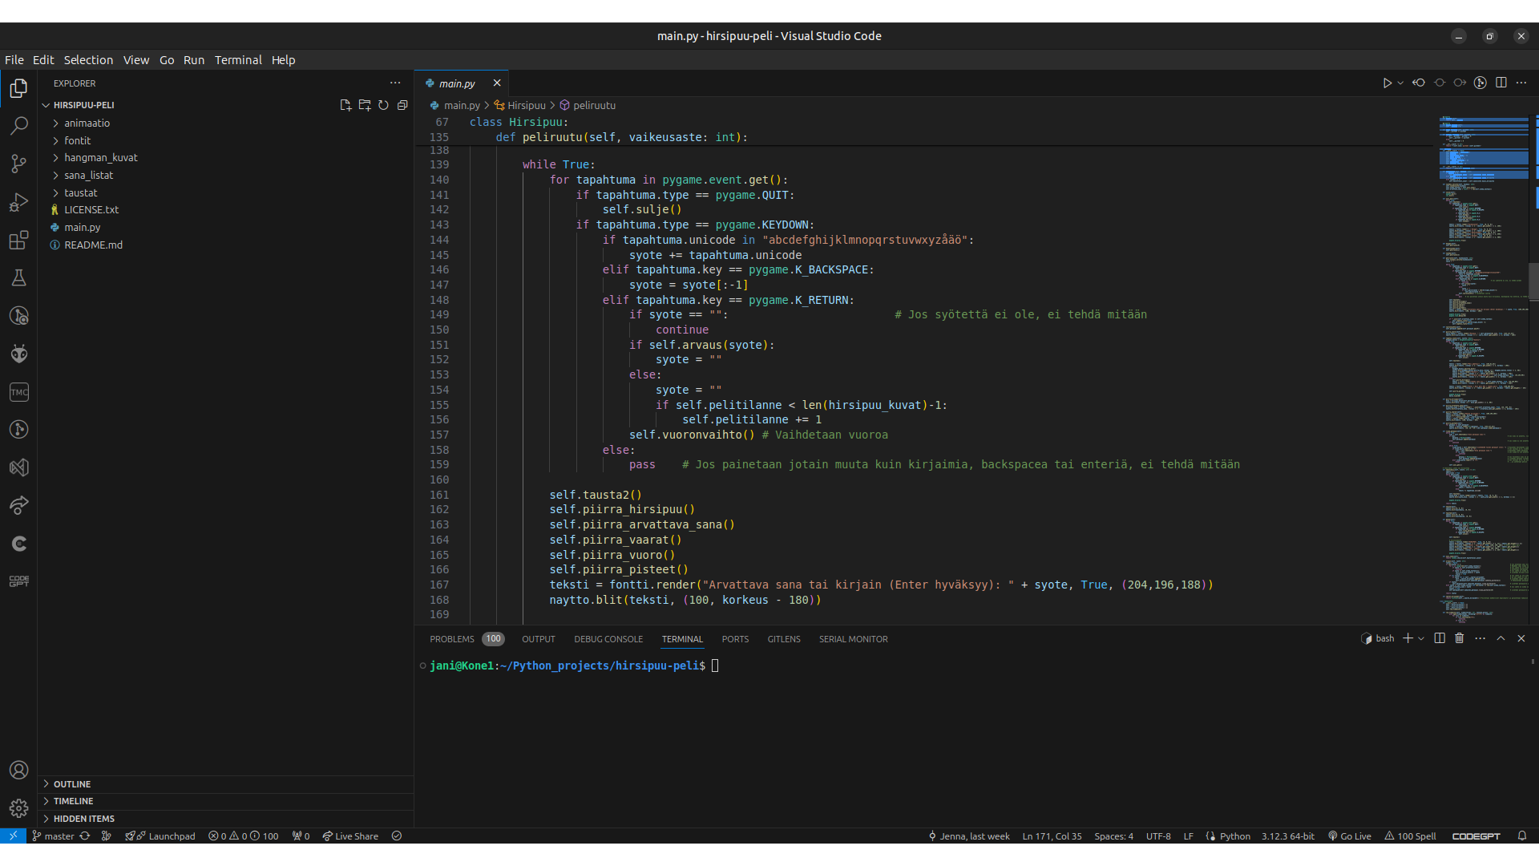Toggle notifications bell in status bar

(1522, 836)
